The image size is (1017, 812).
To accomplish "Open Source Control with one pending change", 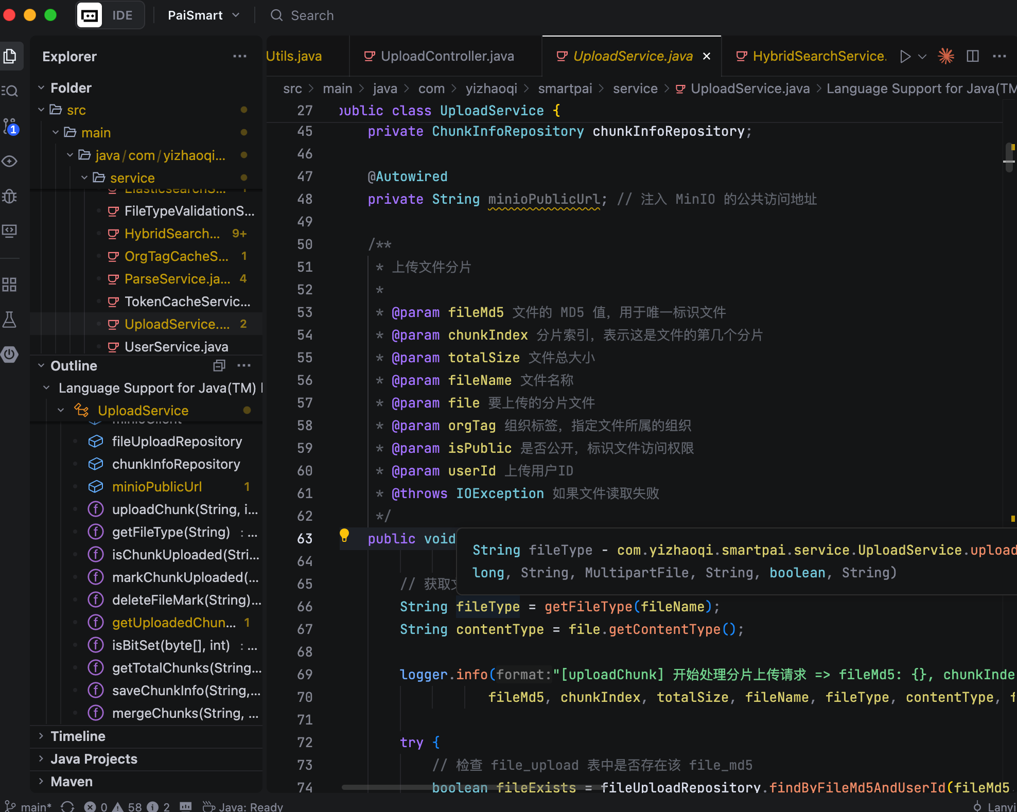I will point(10,127).
